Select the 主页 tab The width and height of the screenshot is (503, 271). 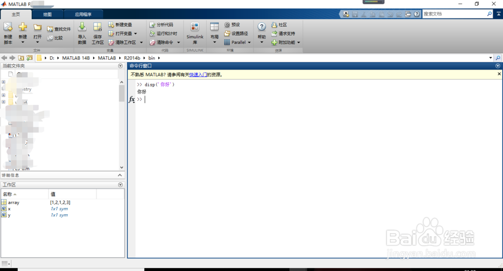point(16,15)
